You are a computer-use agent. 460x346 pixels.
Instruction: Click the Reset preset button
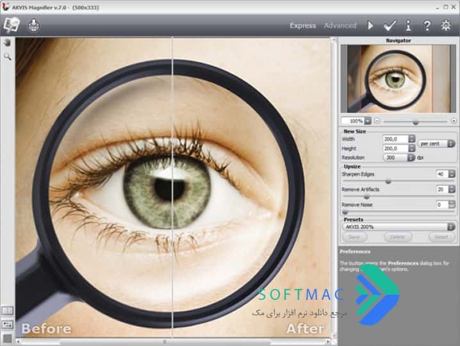pos(441,237)
